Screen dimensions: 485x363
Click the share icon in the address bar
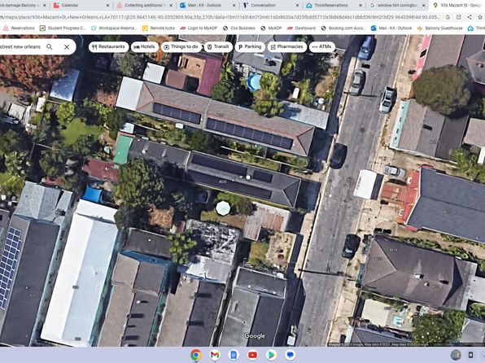coord(470,17)
